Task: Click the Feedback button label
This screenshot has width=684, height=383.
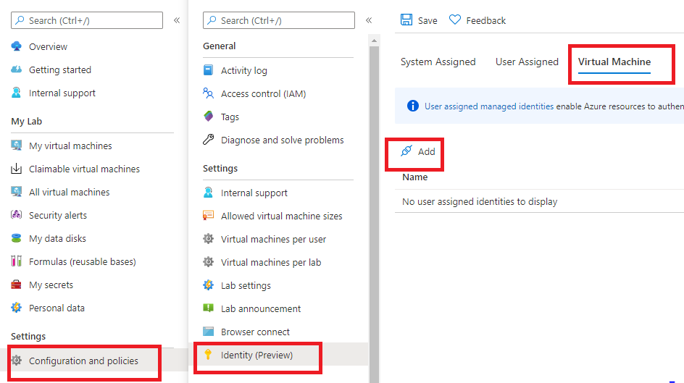Action: pyautogui.click(x=486, y=20)
